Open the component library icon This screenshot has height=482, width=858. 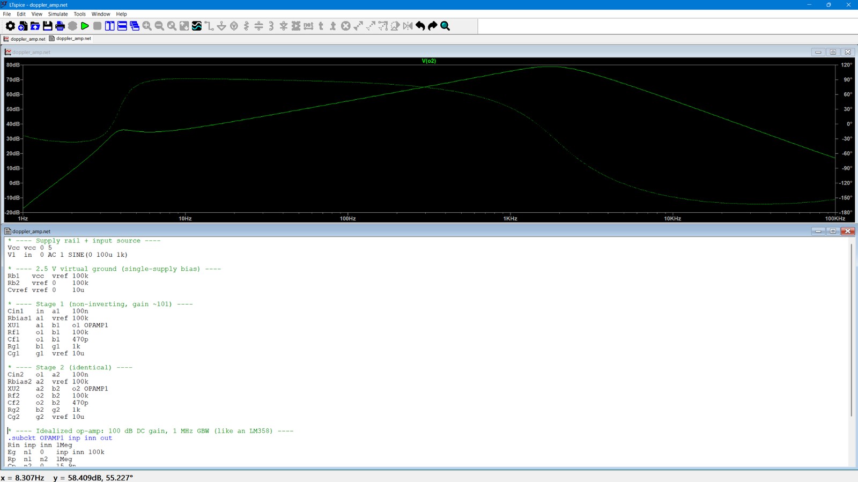[296, 26]
